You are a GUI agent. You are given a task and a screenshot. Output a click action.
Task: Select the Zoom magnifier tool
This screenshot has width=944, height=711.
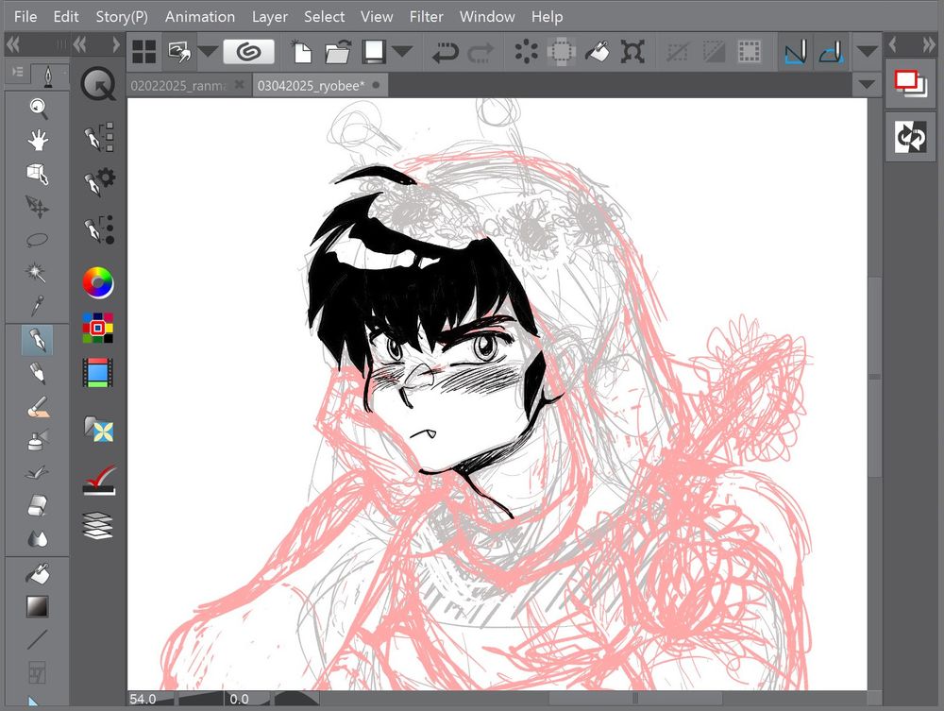[x=38, y=109]
